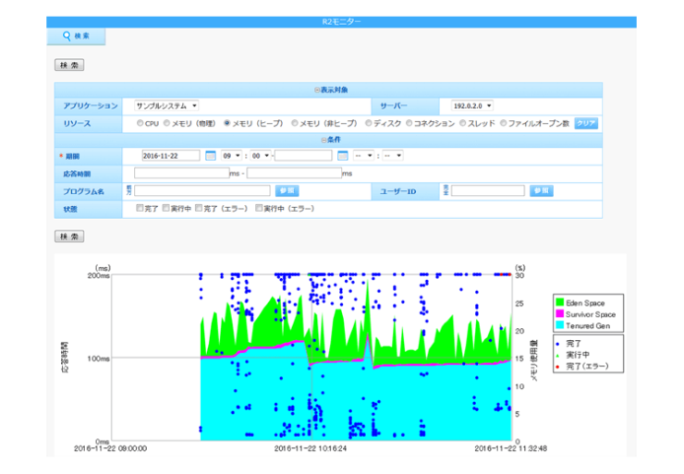Click chart label 2016-11-22 09:00:00
This screenshot has height=474, width=684.
(x=111, y=448)
